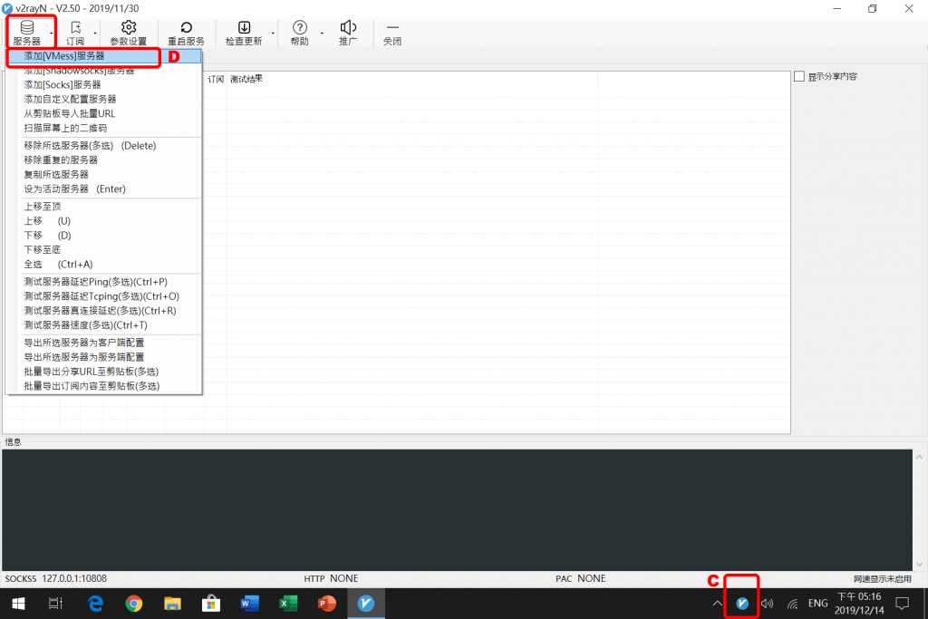Open the Action Center notifications icon
Screen dimensions: 928x619
coord(902,604)
